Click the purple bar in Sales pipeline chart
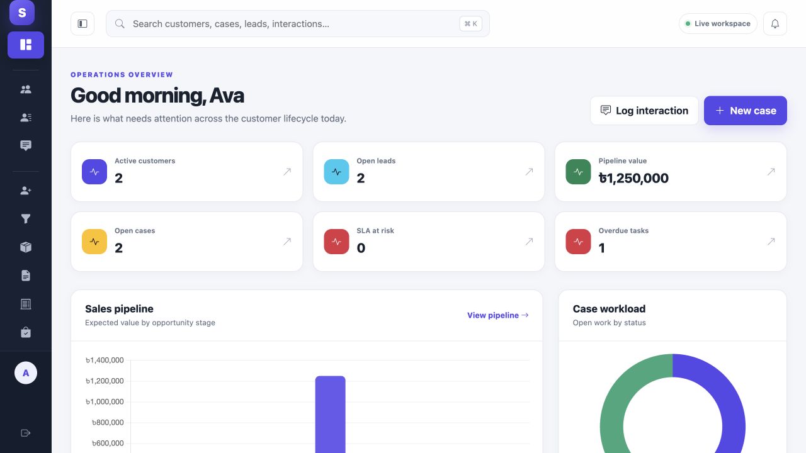This screenshot has height=453, width=806. [x=331, y=415]
